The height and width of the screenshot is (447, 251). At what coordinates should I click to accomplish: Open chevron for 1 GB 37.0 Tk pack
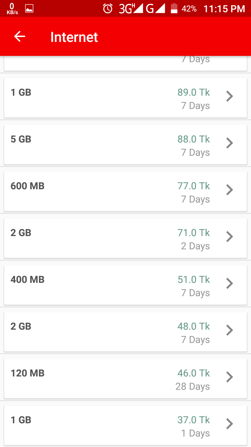pos(229,424)
